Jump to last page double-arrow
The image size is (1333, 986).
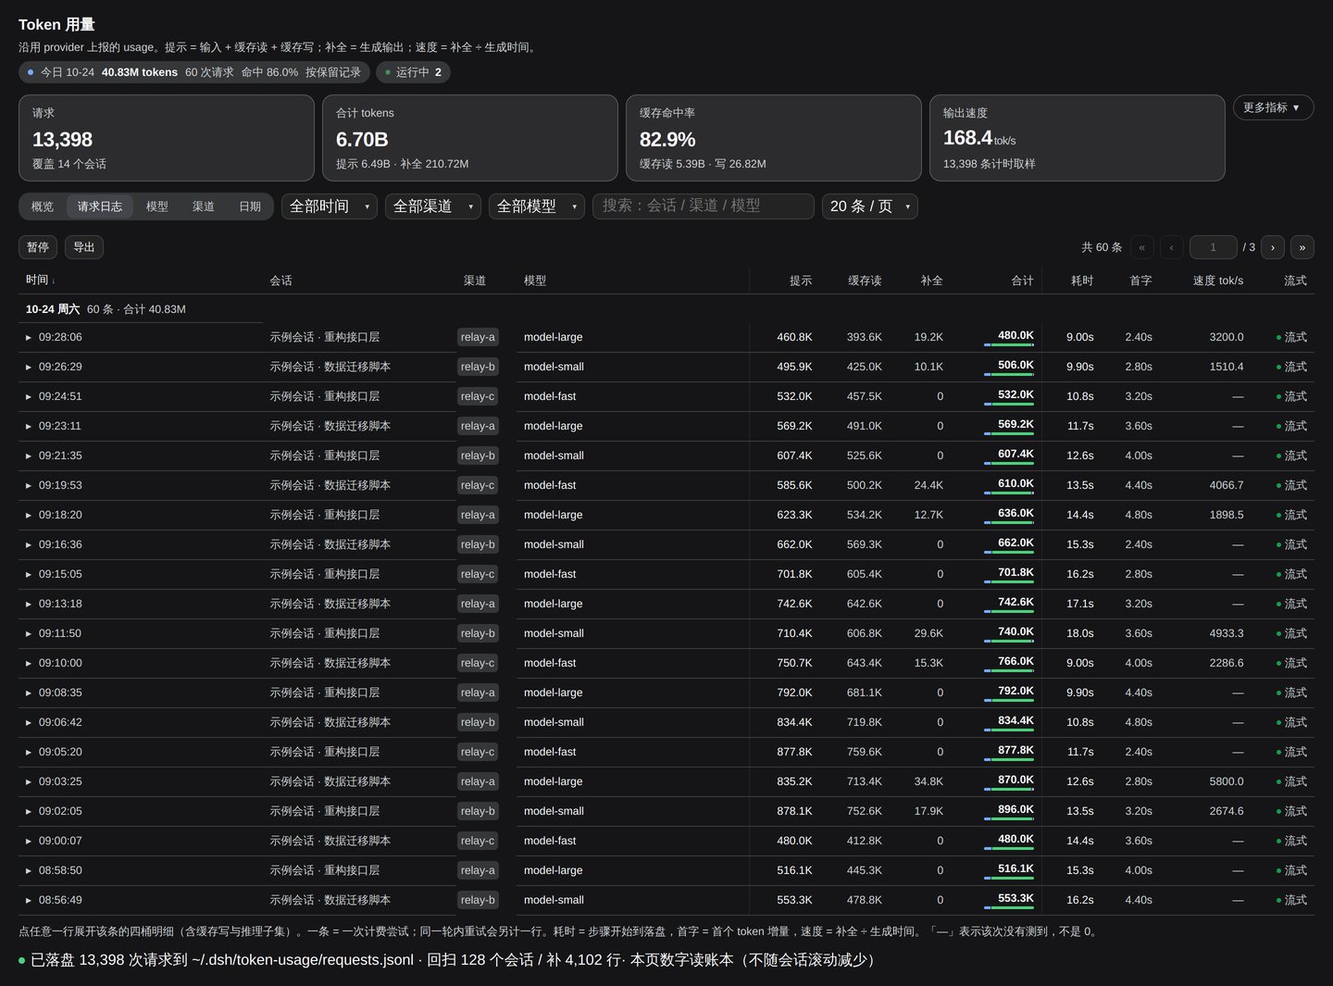tap(1302, 247)
